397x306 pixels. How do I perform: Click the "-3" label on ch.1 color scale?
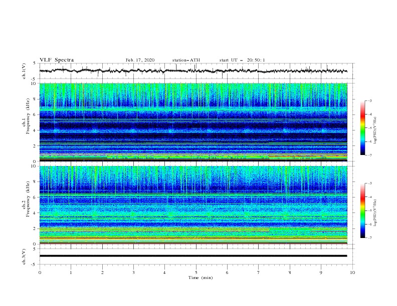click(x=369, y=101)
